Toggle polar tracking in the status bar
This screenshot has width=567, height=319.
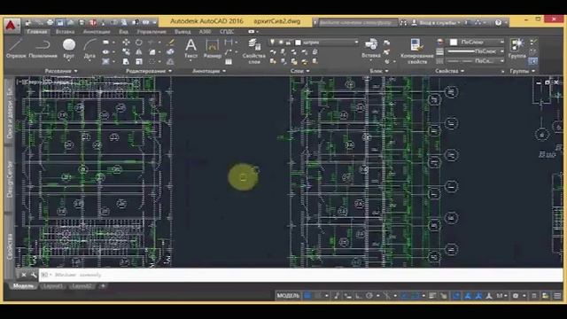click(x=369, y=296)
